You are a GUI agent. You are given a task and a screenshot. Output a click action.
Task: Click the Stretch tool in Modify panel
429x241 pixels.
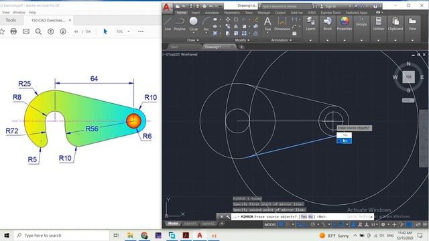pyautogui.click(x=228, y=33)
